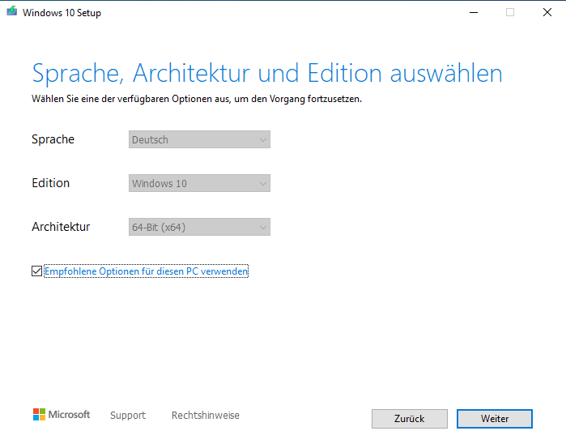
Task: Open the Support link
Action: [128, 415]
